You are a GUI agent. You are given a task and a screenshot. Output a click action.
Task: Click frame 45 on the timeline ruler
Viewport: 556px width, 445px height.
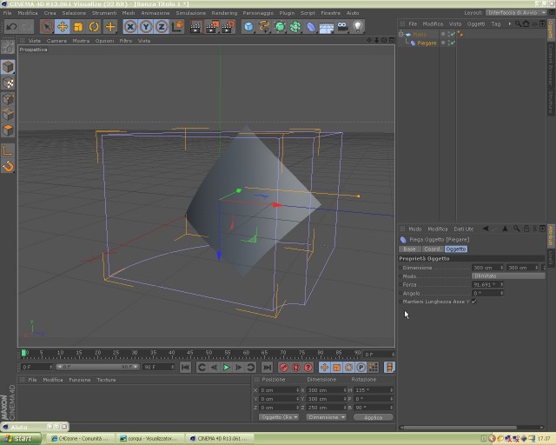(190, 354)
